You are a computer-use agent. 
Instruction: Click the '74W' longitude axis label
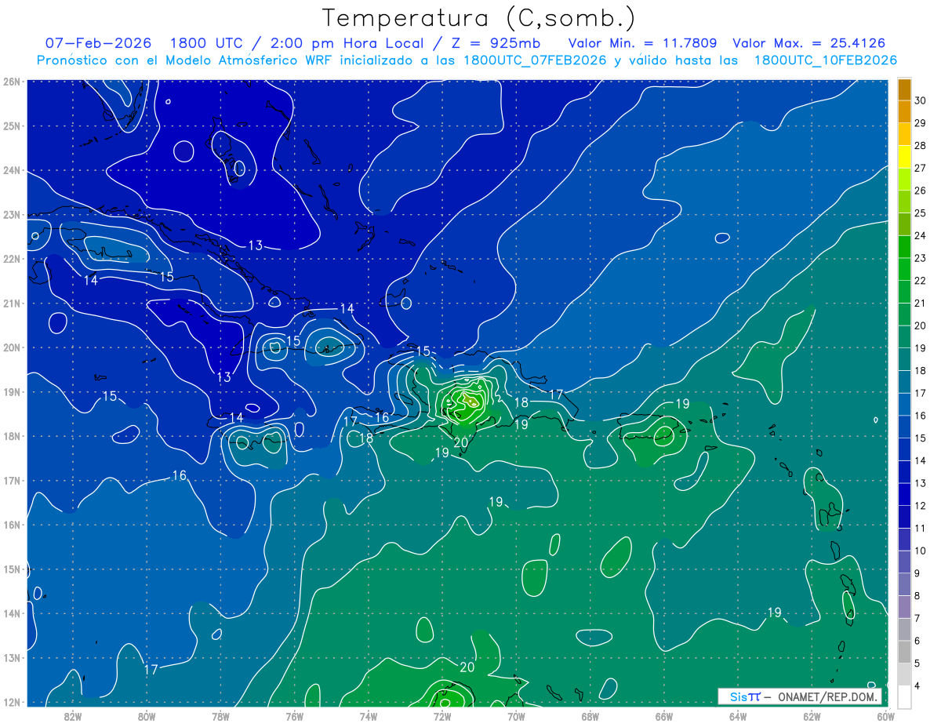click(369, 715)
